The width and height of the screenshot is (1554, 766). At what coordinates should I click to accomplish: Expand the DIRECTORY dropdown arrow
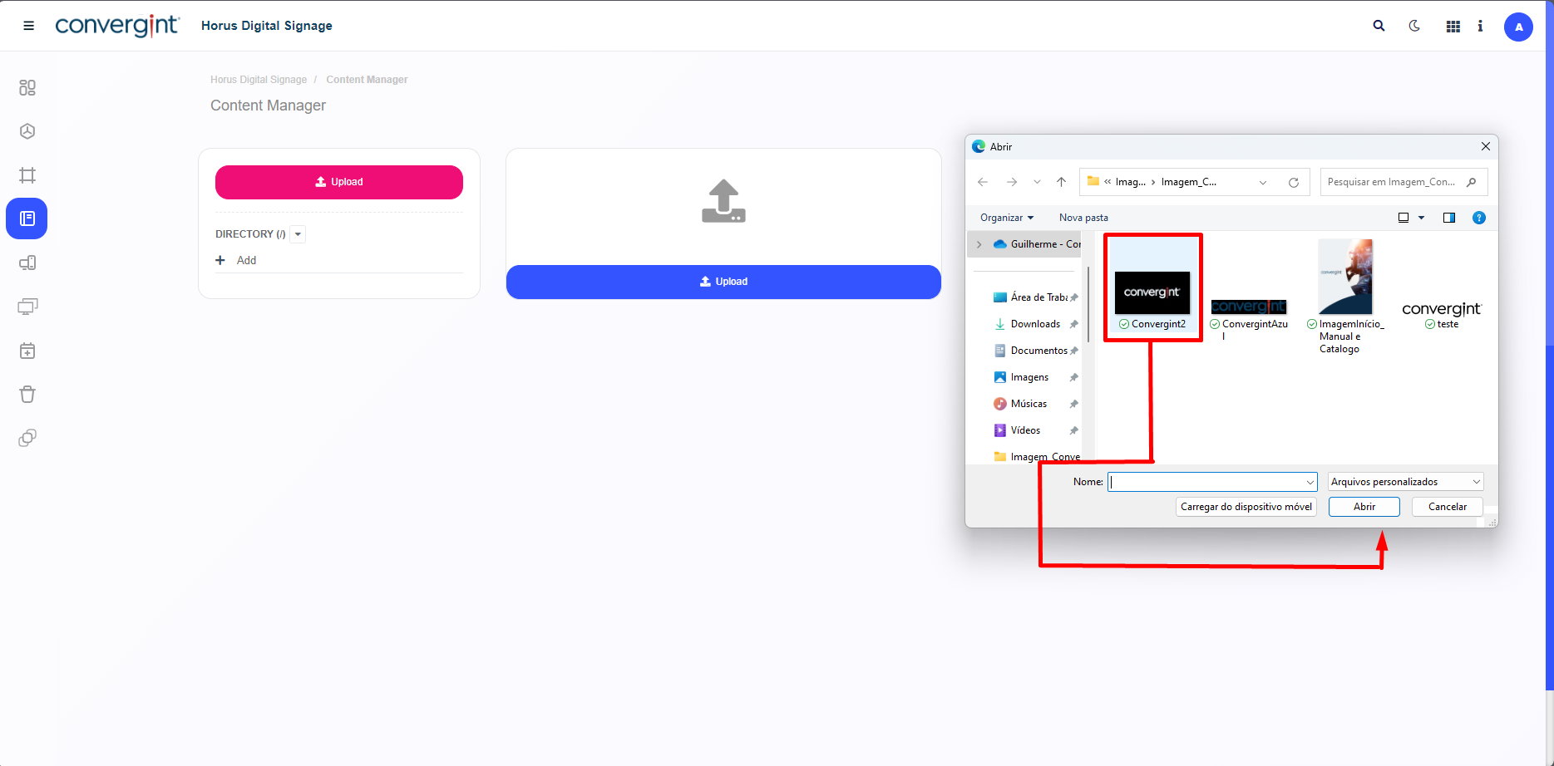coord(298,234)
